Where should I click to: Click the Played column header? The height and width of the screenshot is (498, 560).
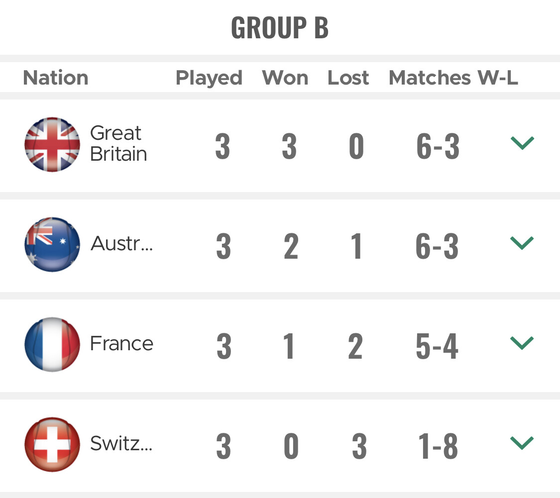click(x=209, y=78)
